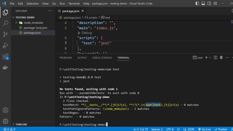Screen dimensions: 233x131
Task: Click the terminal command prompt input
Action: coord(107,124)
